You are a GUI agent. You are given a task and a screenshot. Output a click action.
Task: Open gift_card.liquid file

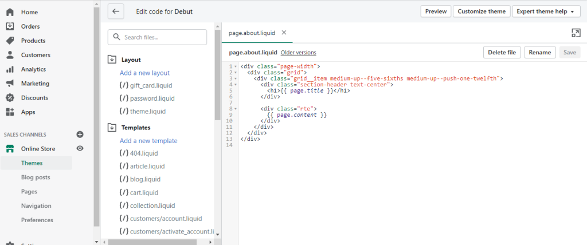pos(151,85)
